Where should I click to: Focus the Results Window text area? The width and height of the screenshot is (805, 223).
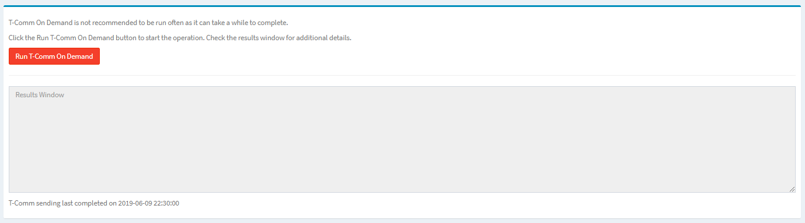402,139
